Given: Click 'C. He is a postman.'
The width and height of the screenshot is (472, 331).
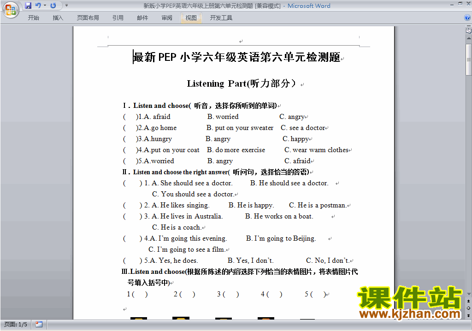Looking at the screenshot, I should [318, 206].
